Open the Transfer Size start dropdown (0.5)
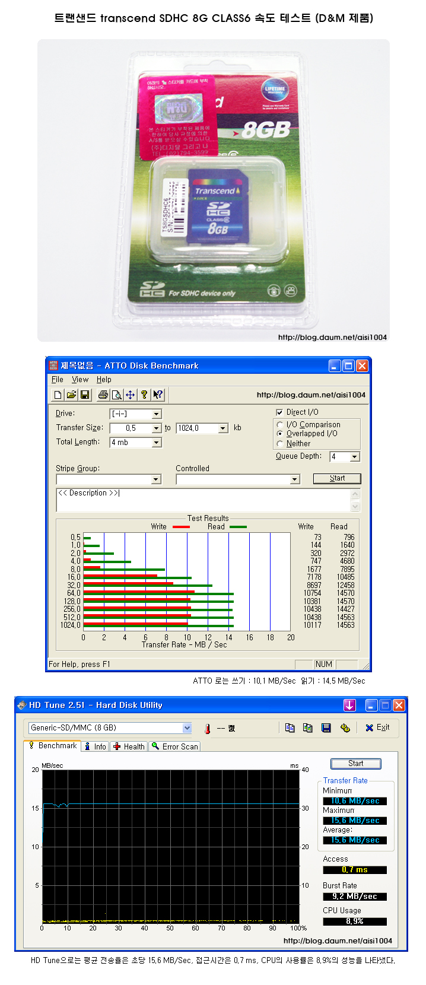 [157, 428]
